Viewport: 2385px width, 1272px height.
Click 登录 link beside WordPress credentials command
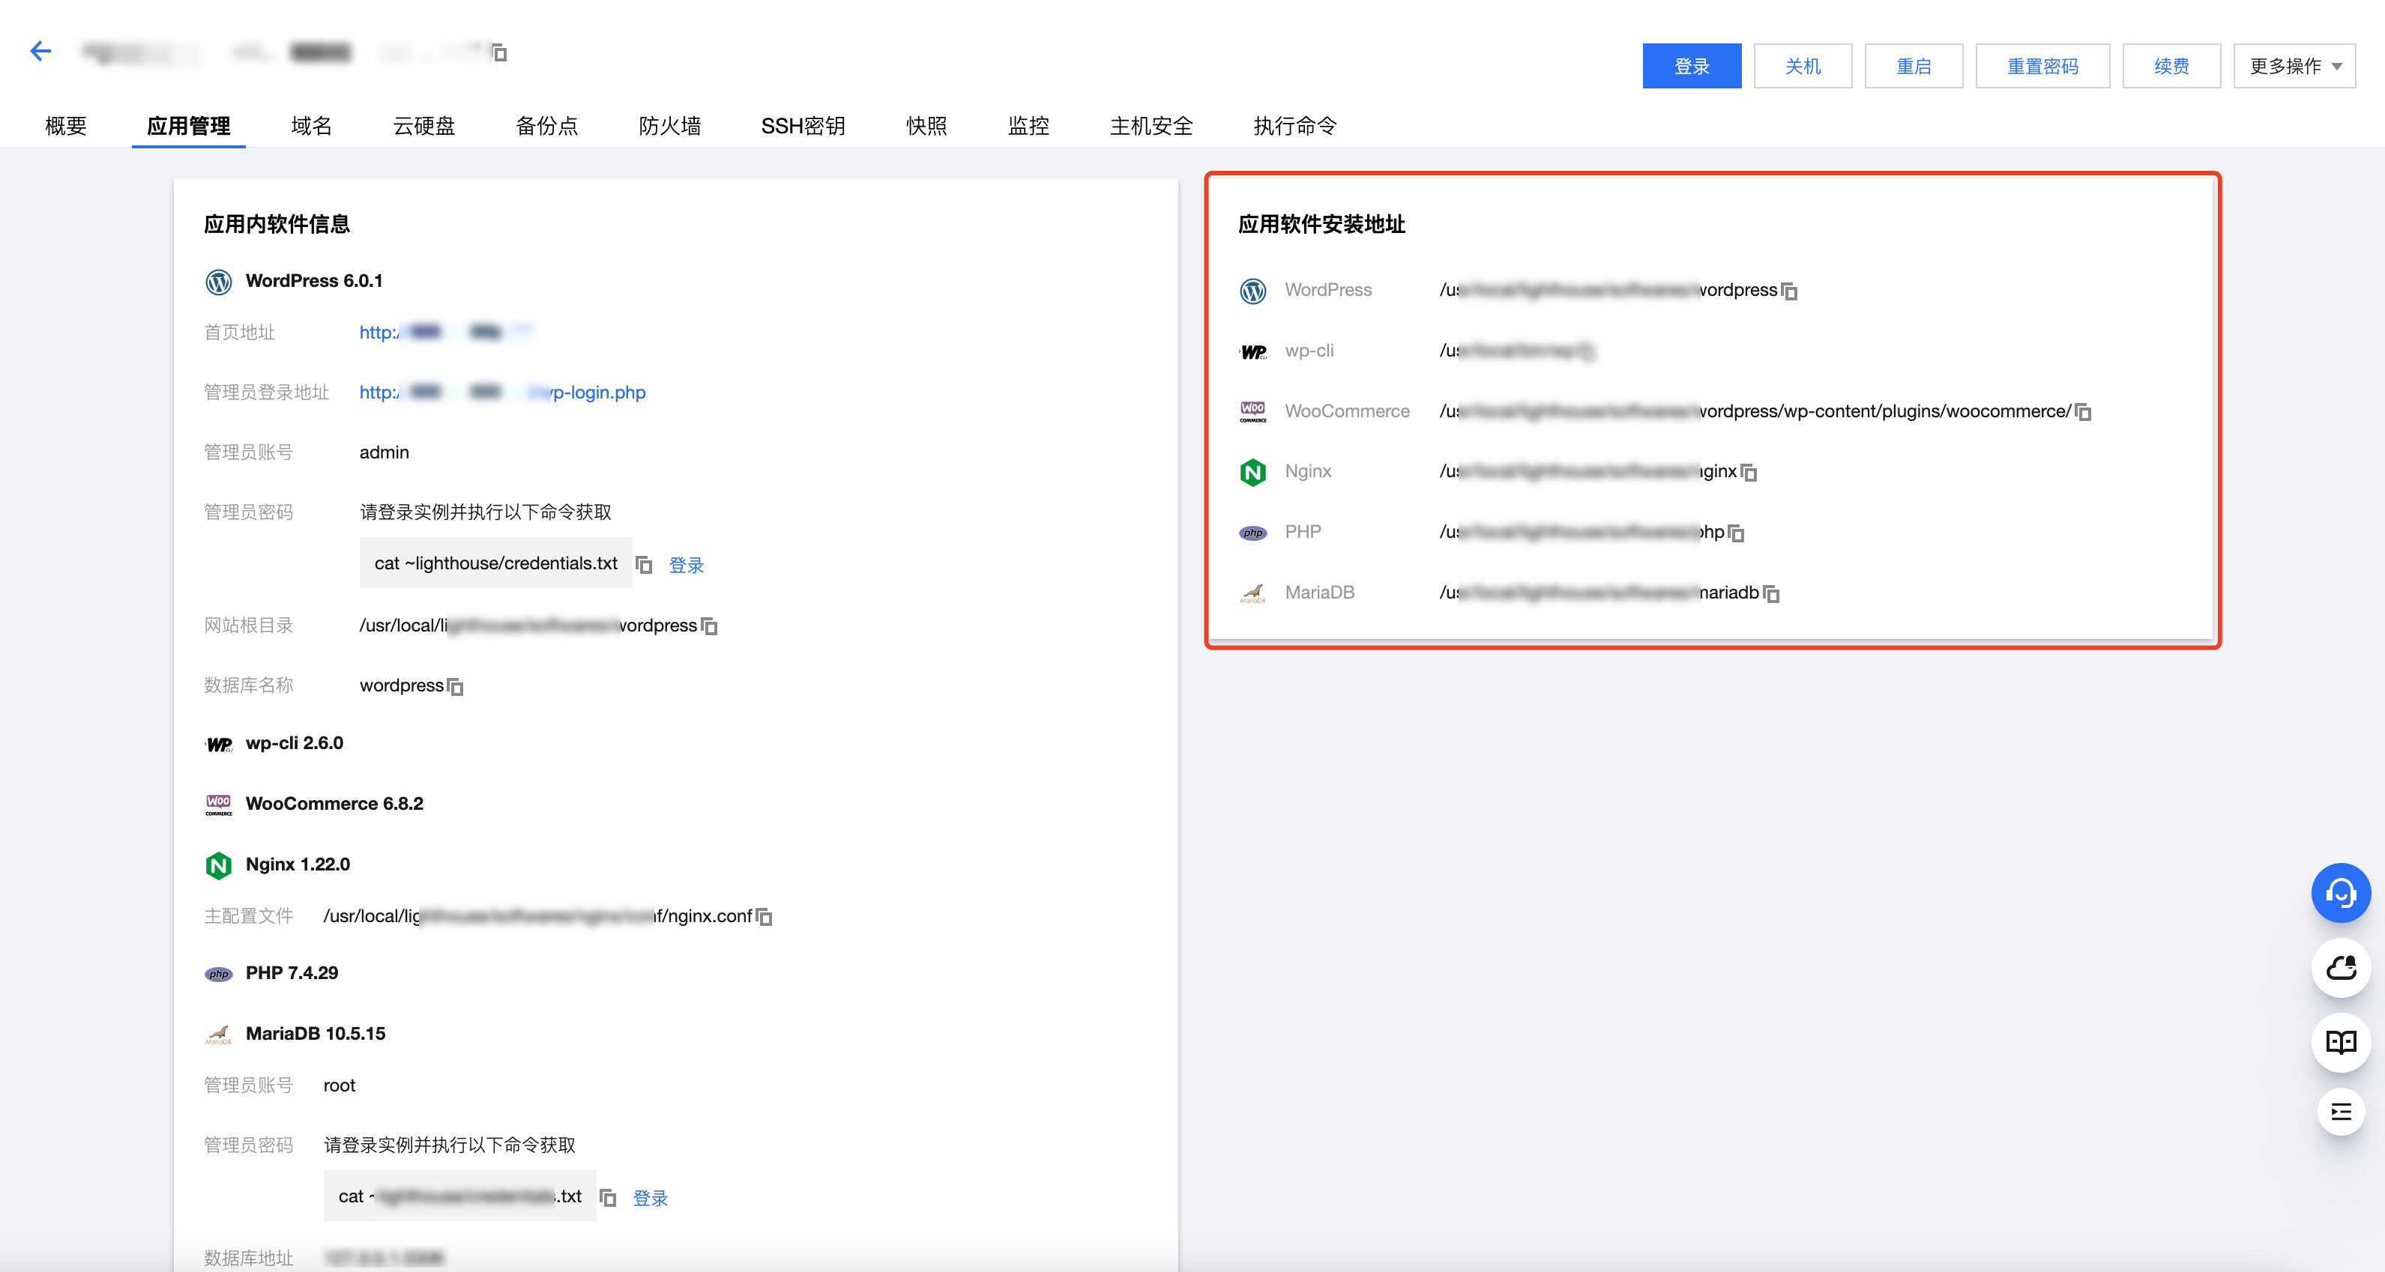[x=686, y=566]
